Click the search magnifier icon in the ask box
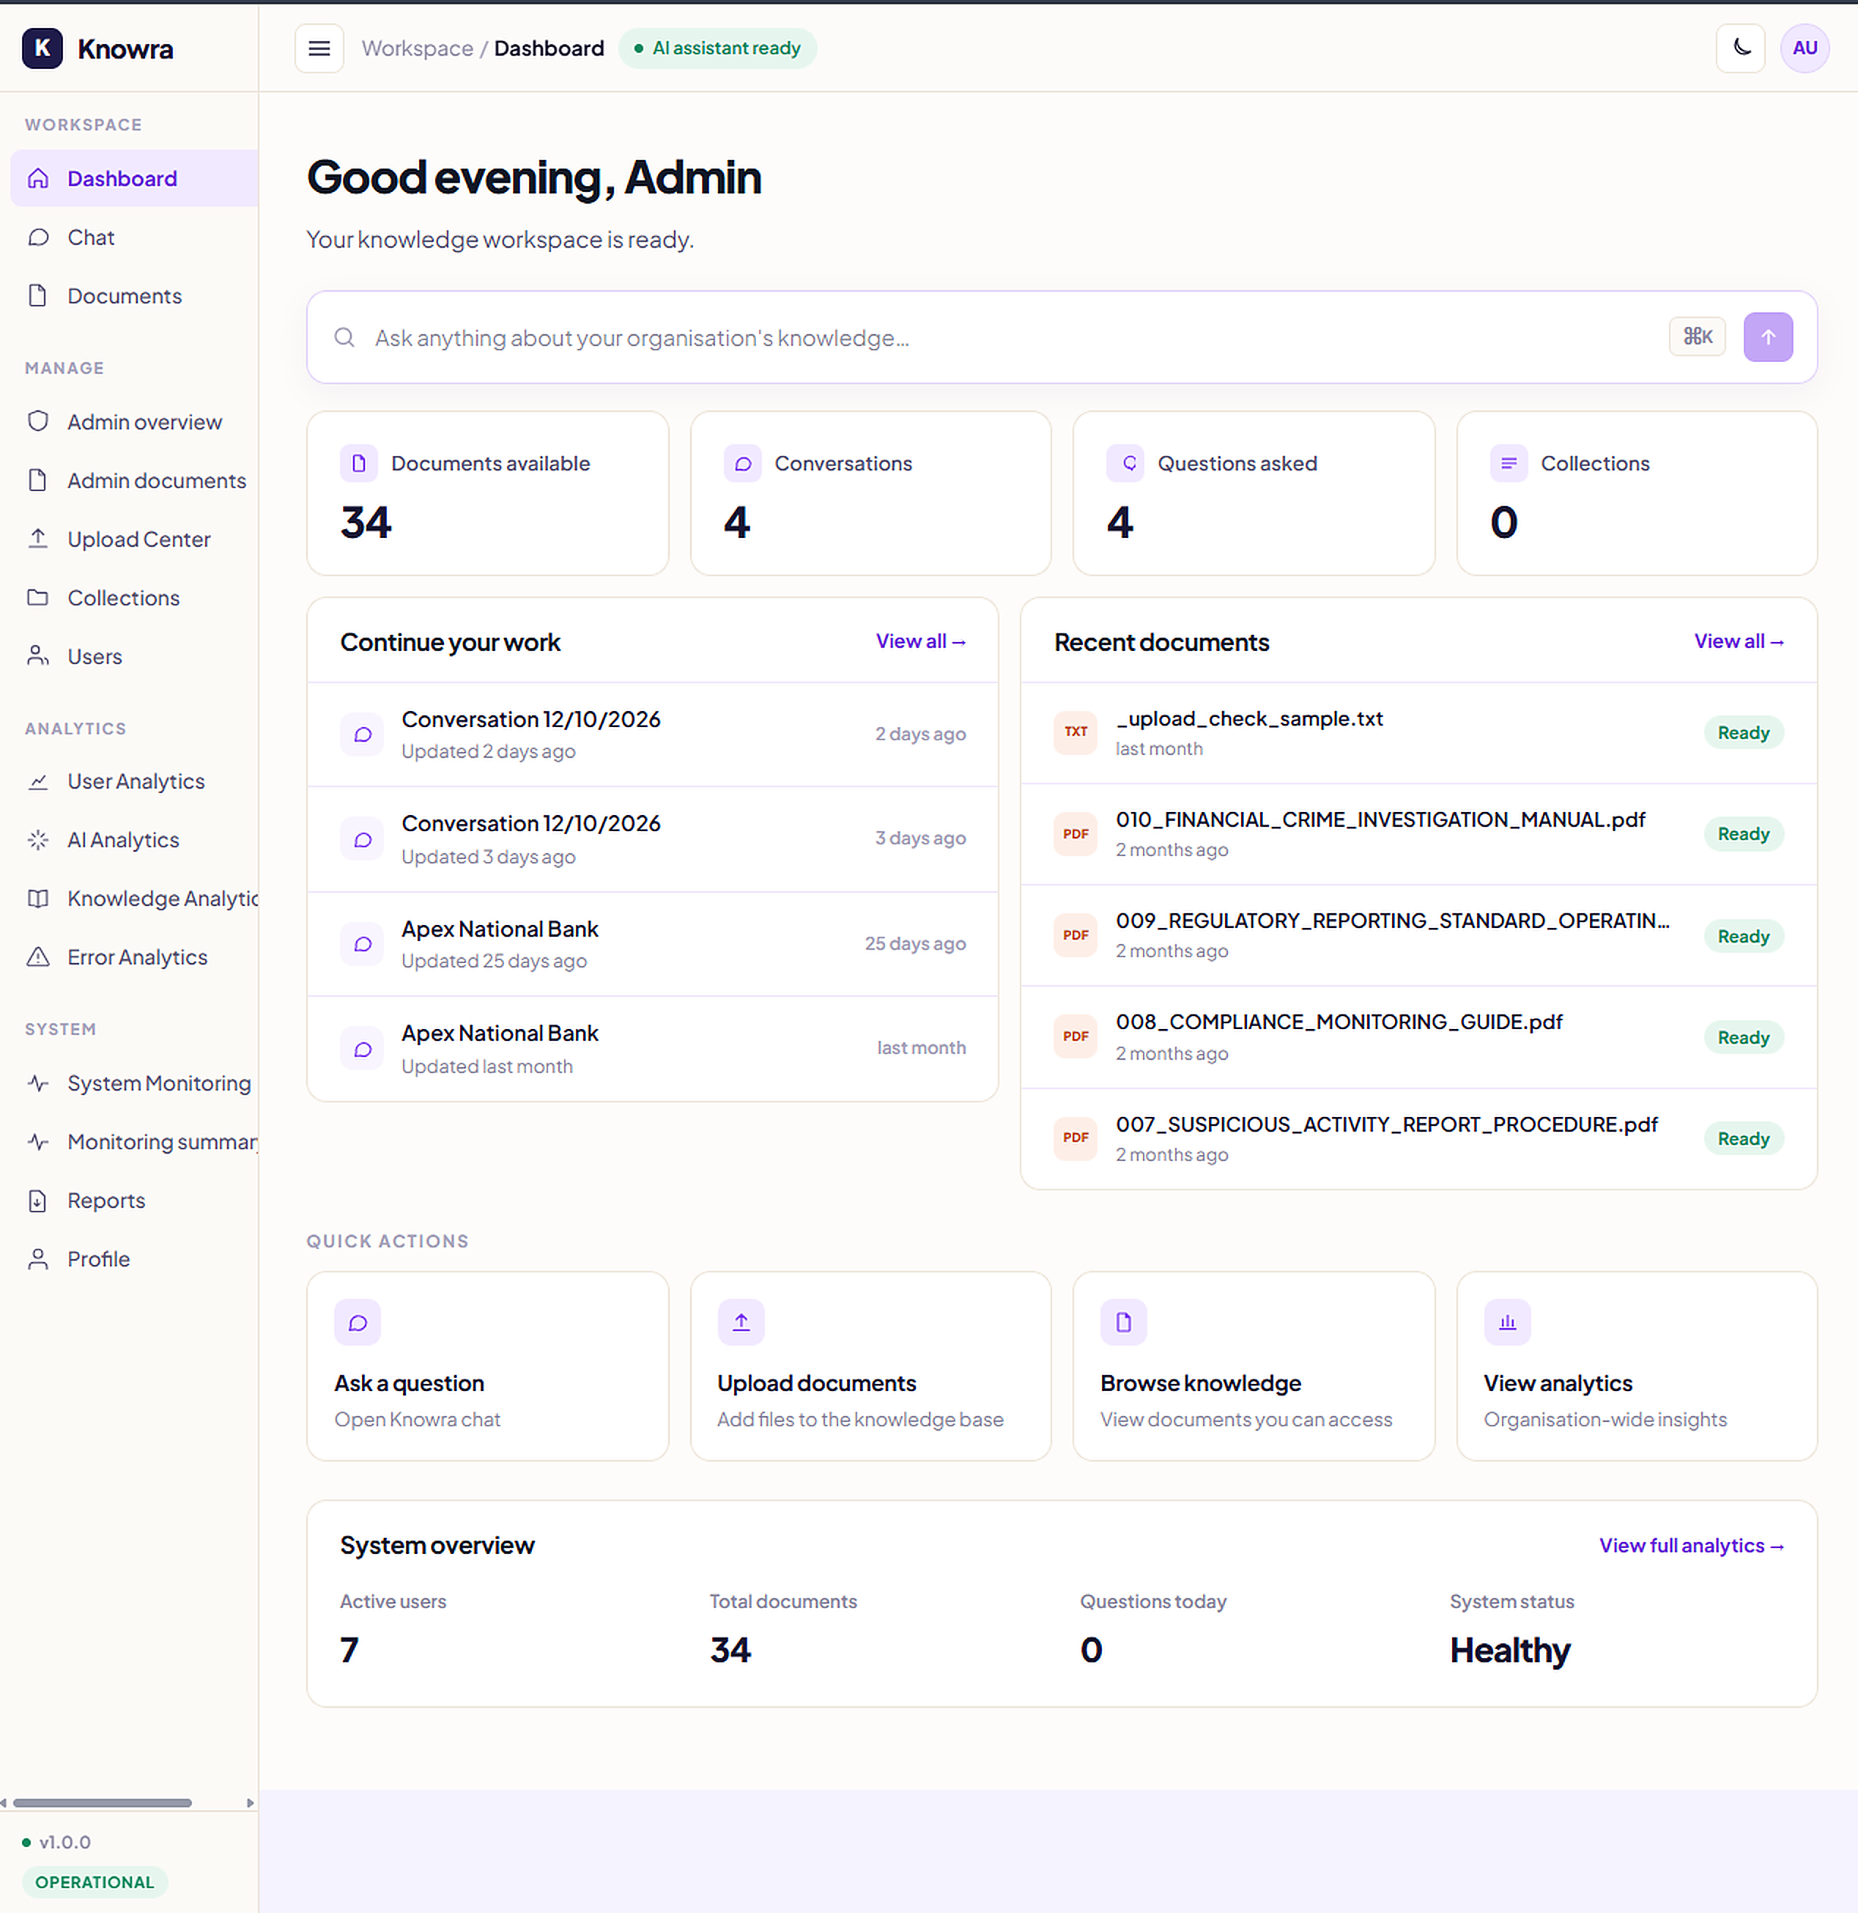Screen dimensions: 1858x1913 (344, 336)
